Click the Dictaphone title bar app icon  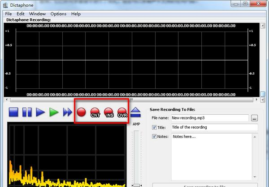coord(5,5)
